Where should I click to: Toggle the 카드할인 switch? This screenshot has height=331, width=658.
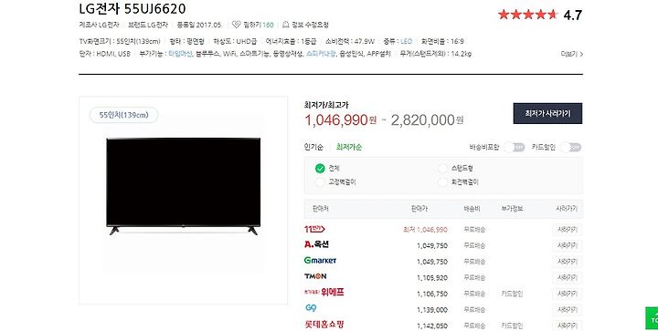click(570, 148)
